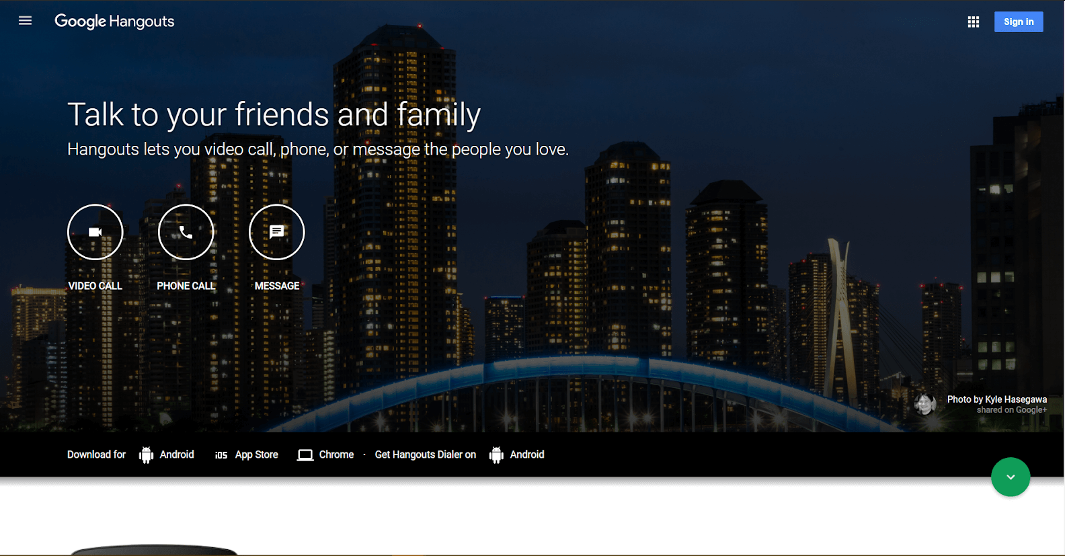
Task: Open the hamburger main menu
Action: [x=25, y=21]
